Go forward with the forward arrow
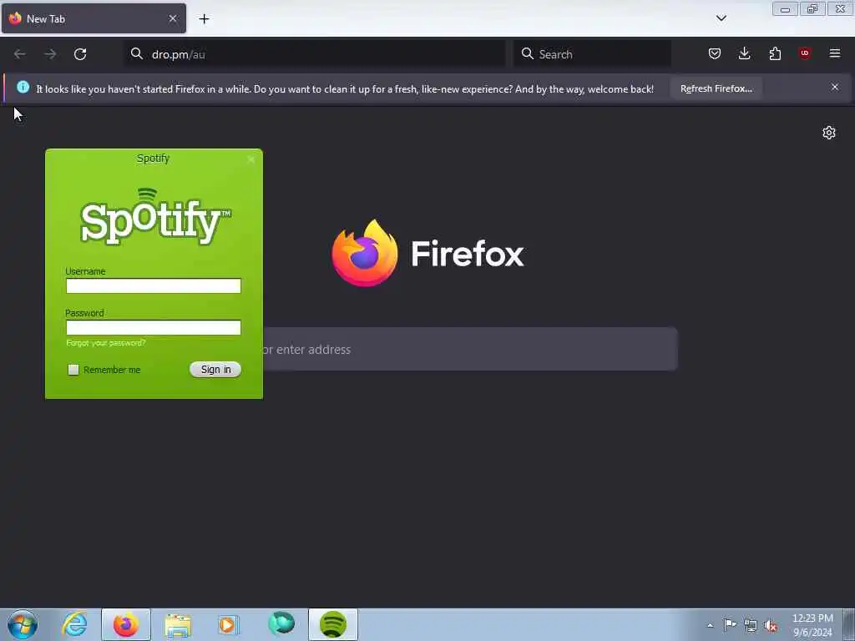Image resolution: width=855 pixels, height=641 pixels. (x=50, y=54)
